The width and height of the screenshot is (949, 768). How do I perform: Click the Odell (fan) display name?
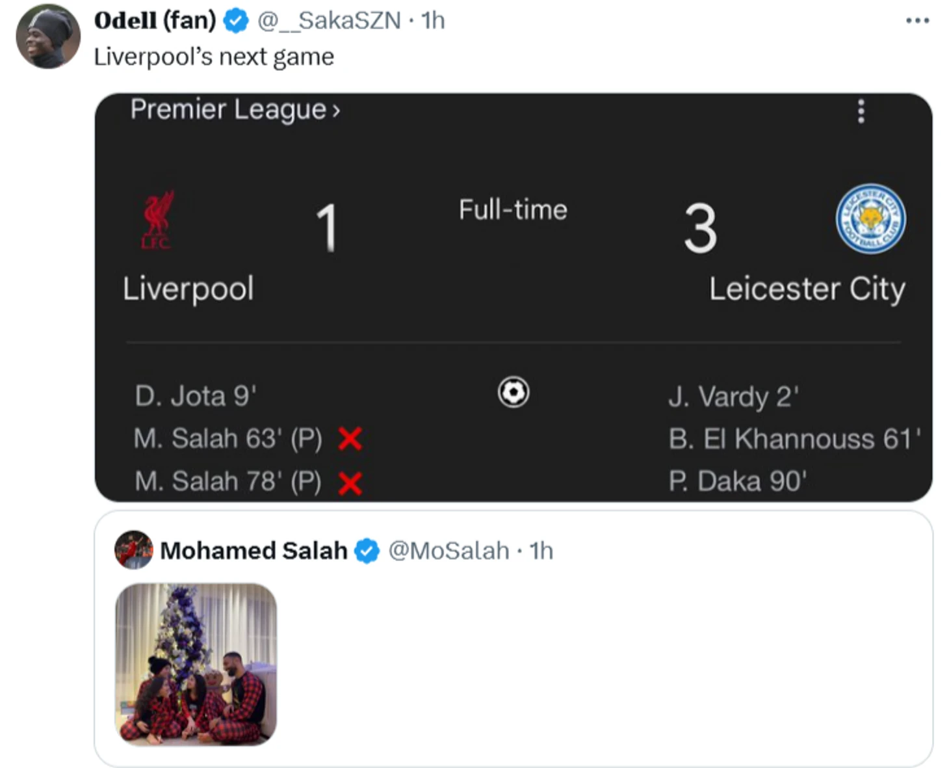point(155,21)
